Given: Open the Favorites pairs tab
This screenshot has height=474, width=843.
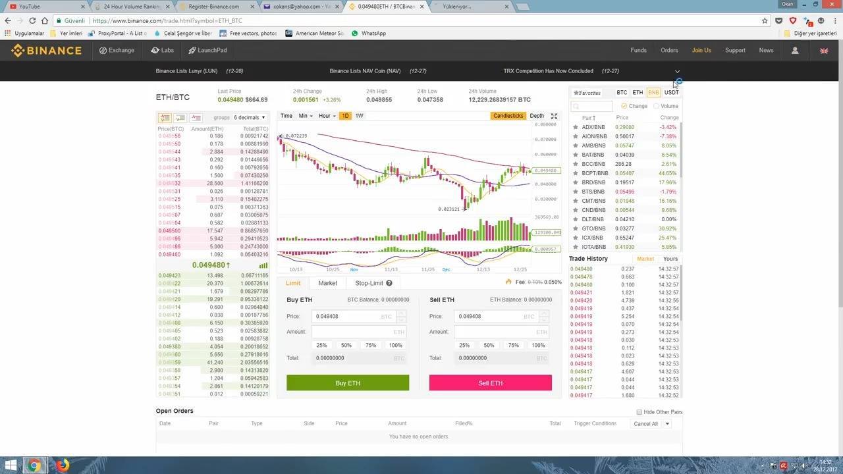Looking at the screenshot, I should [587, 93].
